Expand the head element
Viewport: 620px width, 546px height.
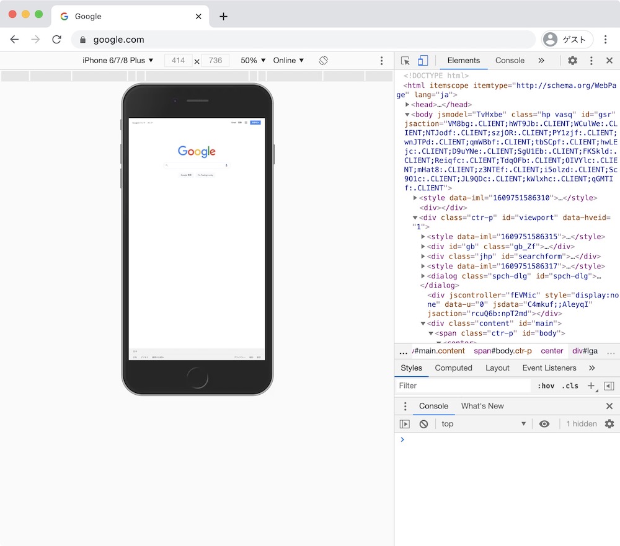pyautogui.click(x=407, y=104)
